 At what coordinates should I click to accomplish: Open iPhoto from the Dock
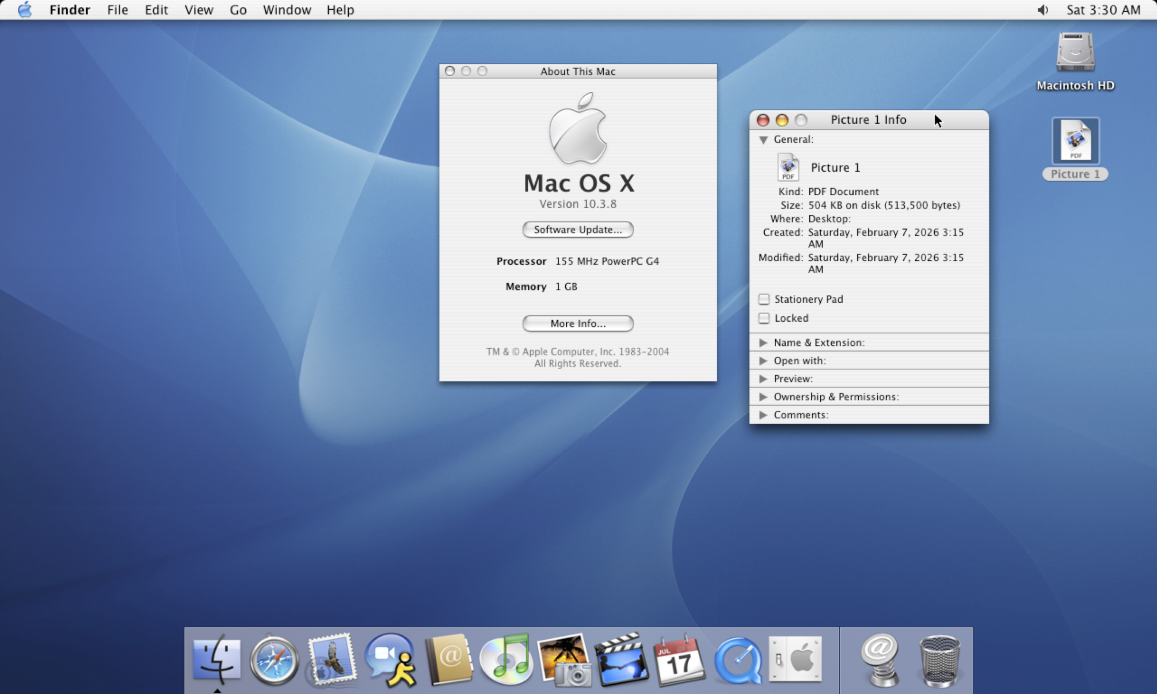click(x=564, y=660)
